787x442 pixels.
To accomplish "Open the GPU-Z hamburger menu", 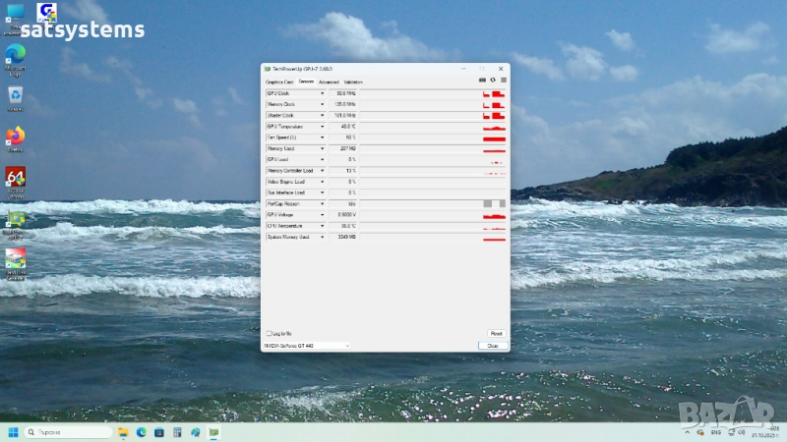I will tap(503, 81).
